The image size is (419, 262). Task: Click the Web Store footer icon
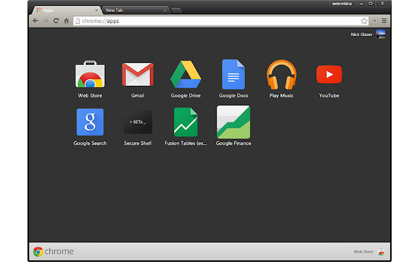(x=381, y=252)
